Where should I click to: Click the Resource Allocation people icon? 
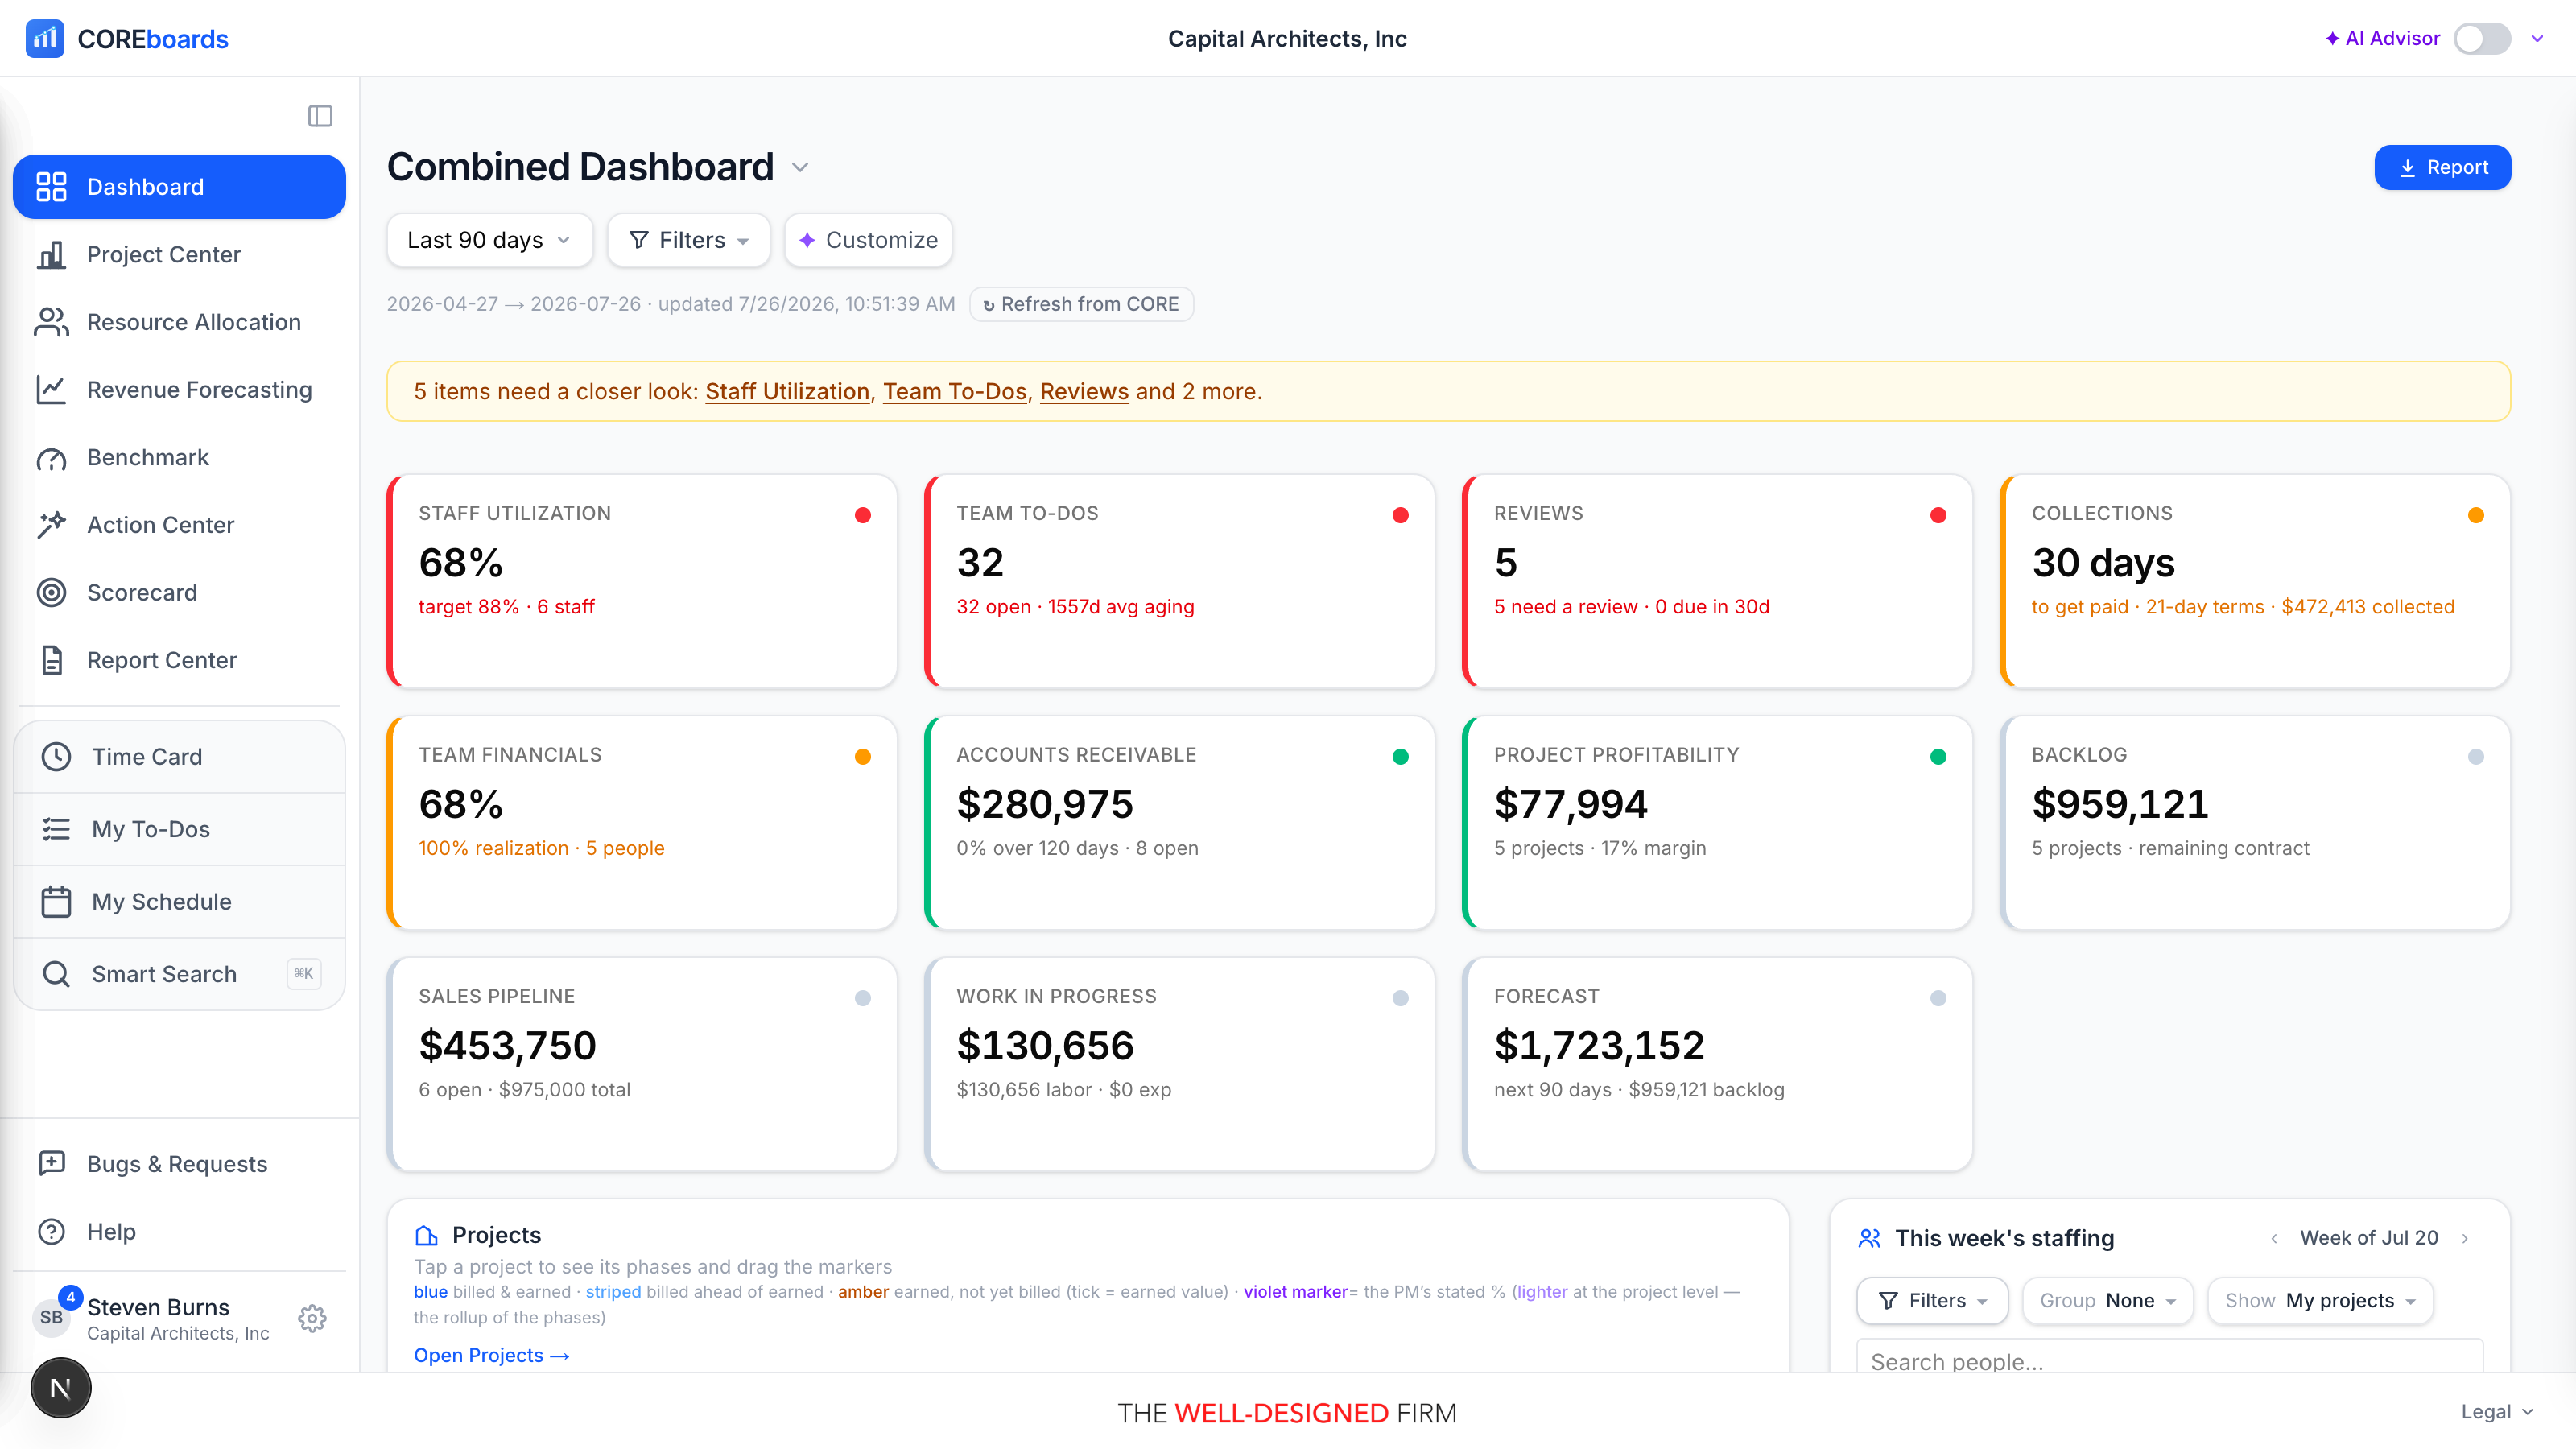coord(52,322)
